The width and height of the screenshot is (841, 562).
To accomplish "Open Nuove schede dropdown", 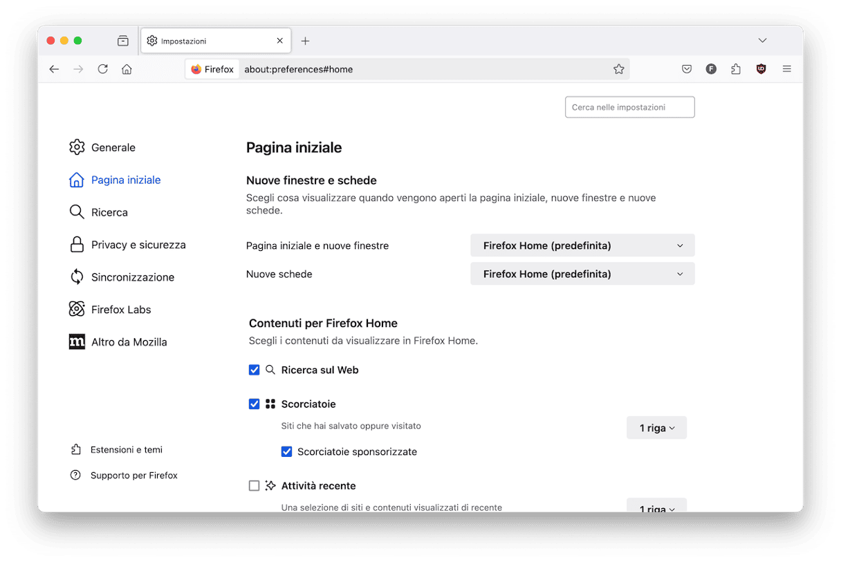I will [x=582, y=274].
